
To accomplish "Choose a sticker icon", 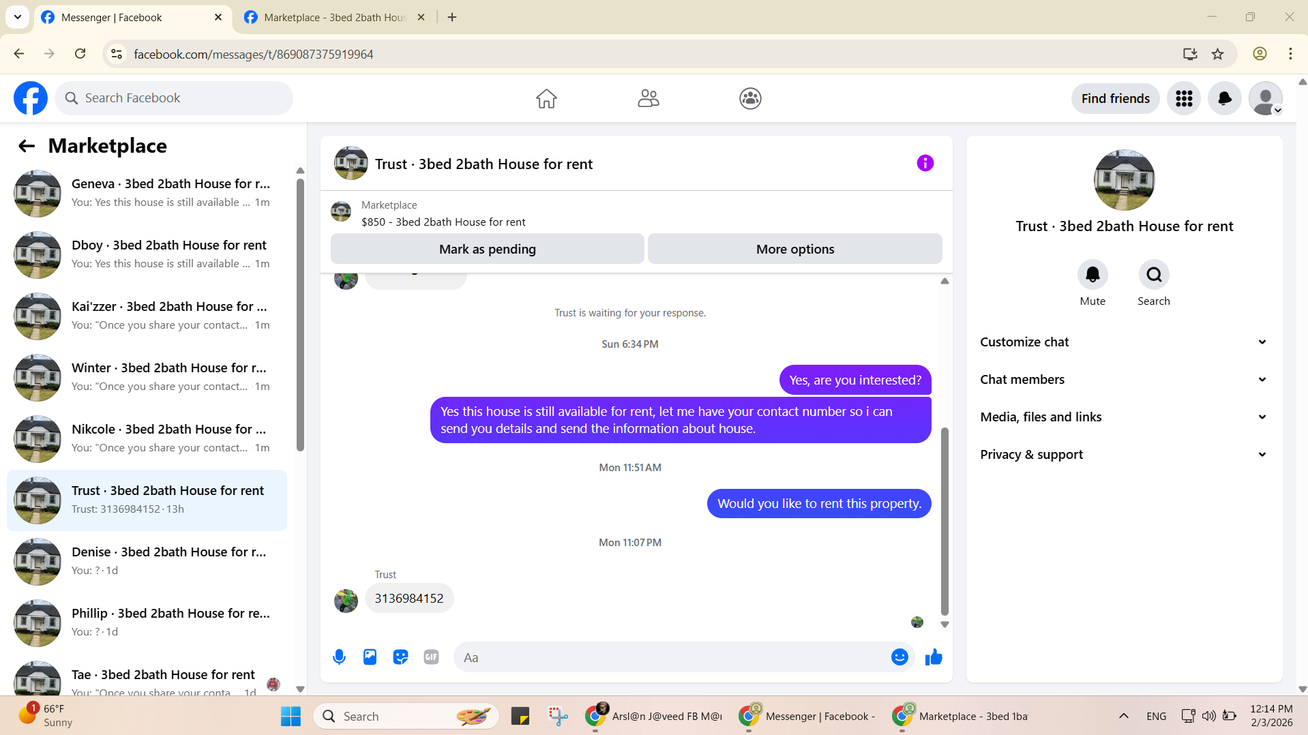I will pyautogui.click(x=400, y=657).
